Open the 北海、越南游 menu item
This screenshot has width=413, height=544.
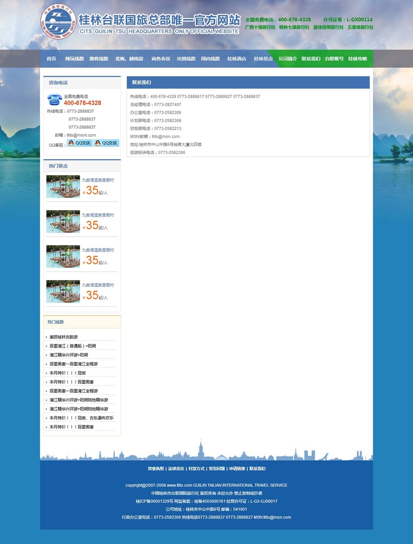click(x=129, y=59)
